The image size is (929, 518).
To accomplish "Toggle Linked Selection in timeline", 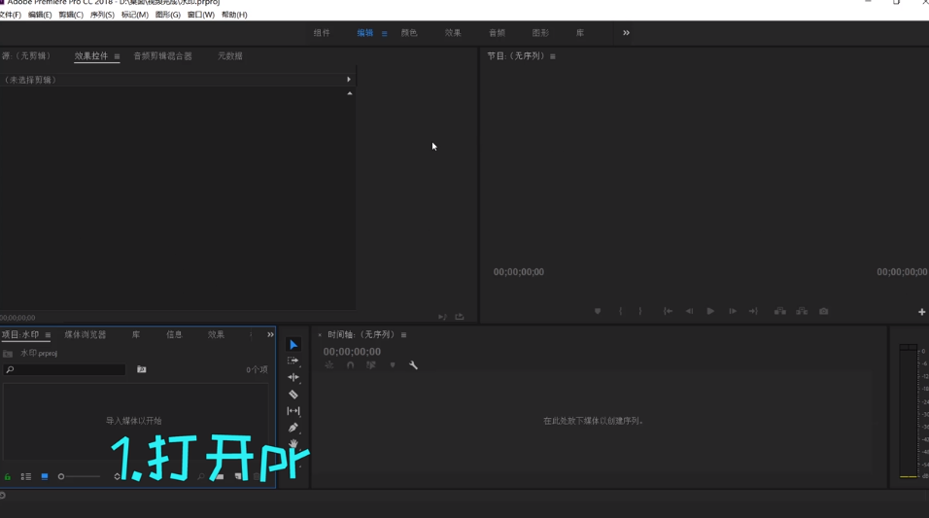I will (371, 365).
